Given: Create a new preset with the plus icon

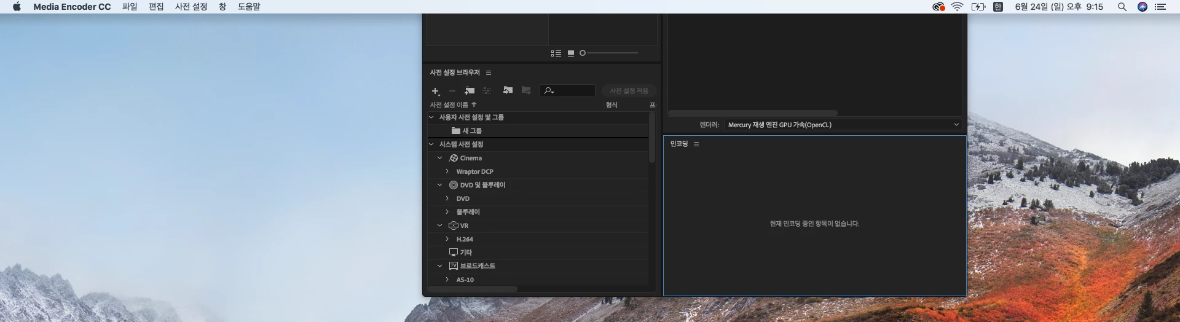Looking at the screenshot, I should tap(435, 91).
